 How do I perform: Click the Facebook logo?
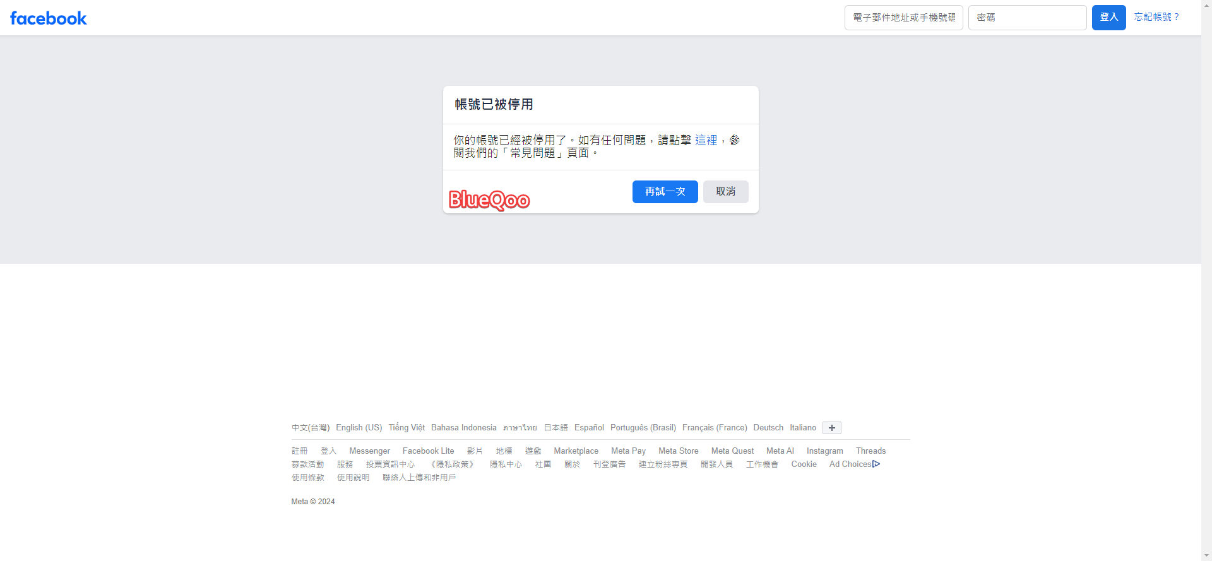49,18
